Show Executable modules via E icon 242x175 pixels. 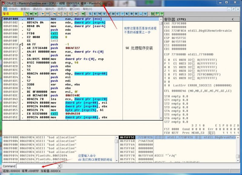pyautogui.click(x=95, y=14)
